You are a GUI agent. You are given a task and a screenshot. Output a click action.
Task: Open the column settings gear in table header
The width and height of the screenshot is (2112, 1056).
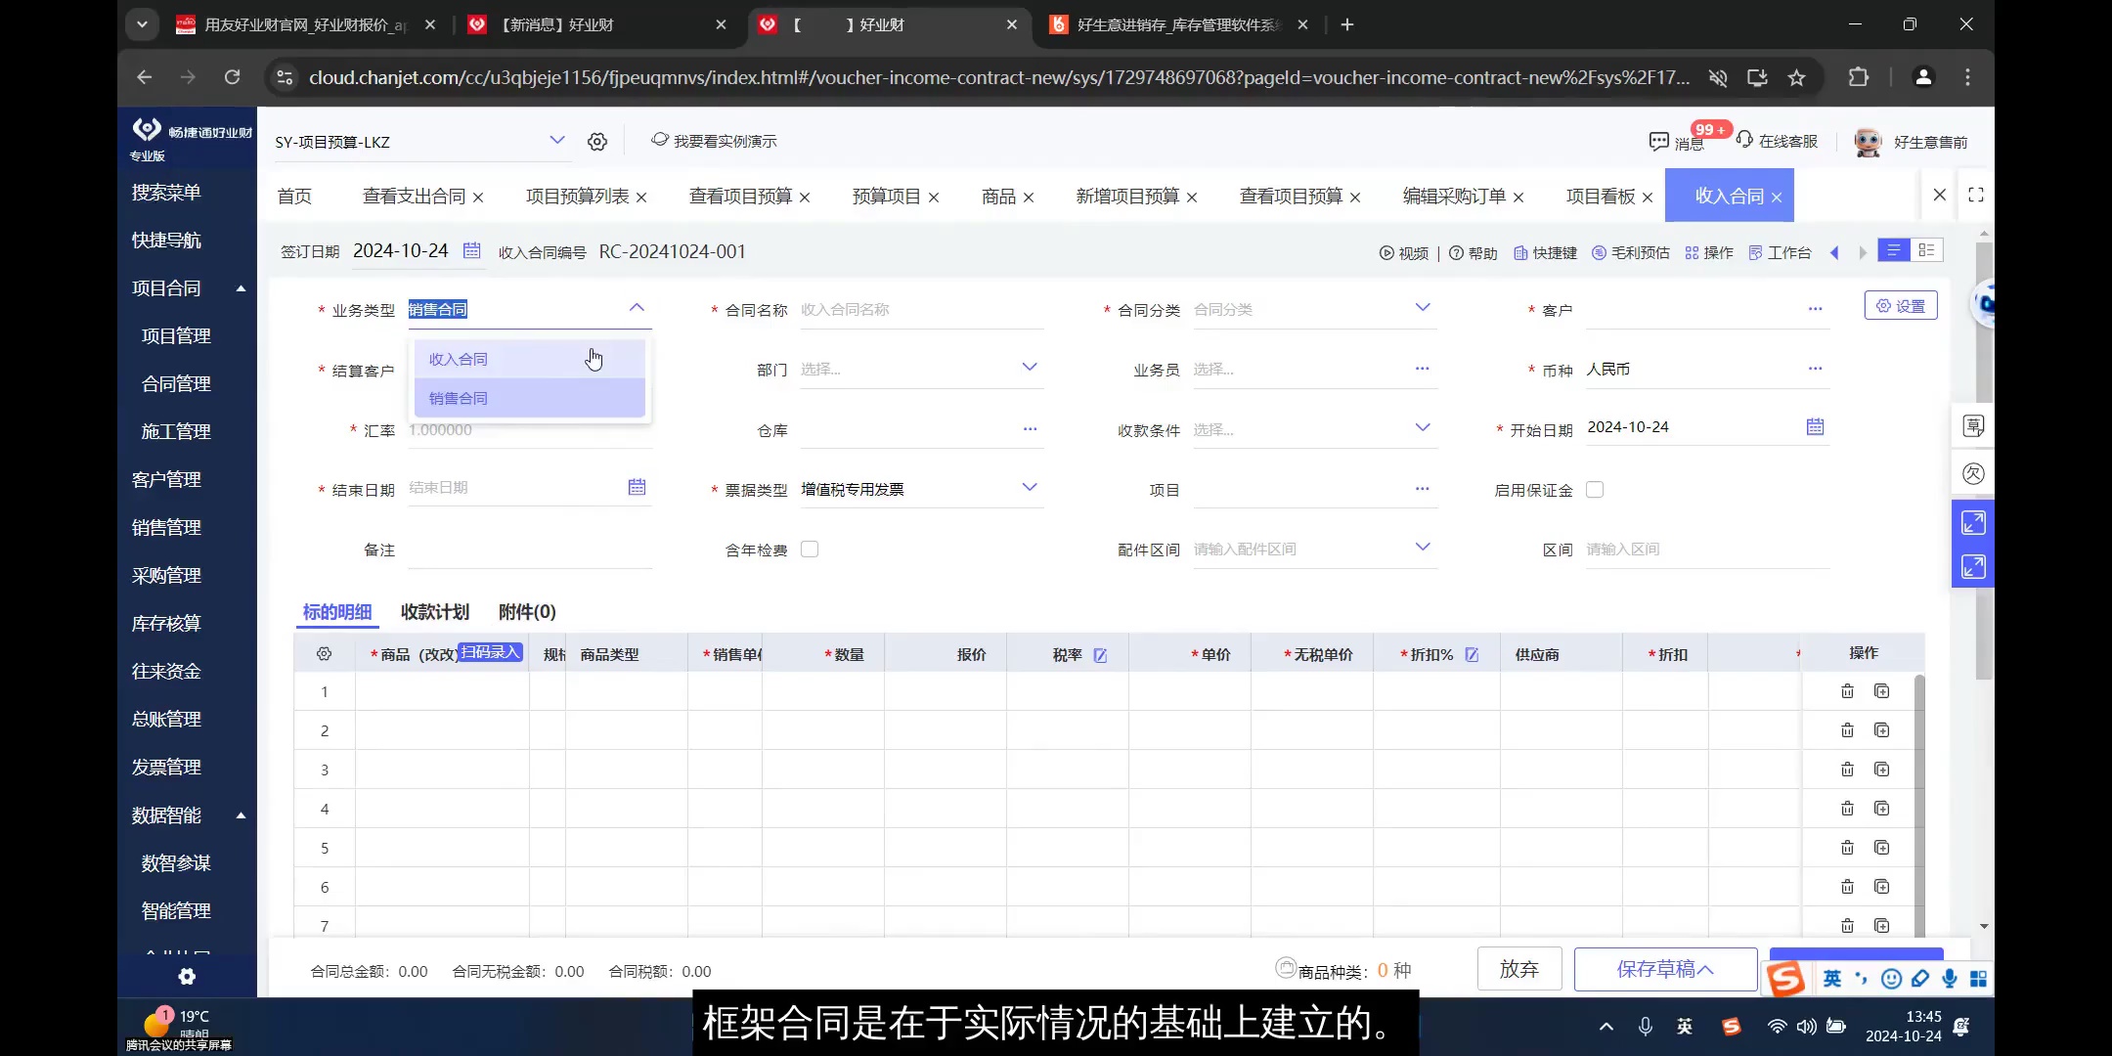click(324, 653)
